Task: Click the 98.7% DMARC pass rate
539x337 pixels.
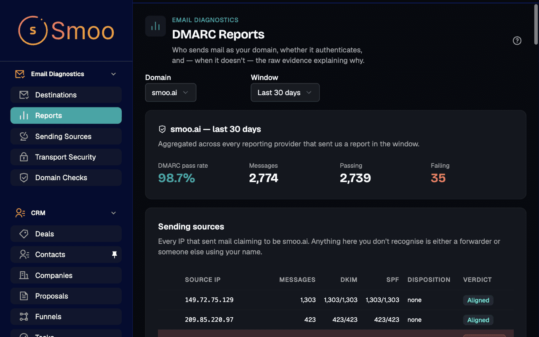Action: pyautogui.click(x=176, y=178)
